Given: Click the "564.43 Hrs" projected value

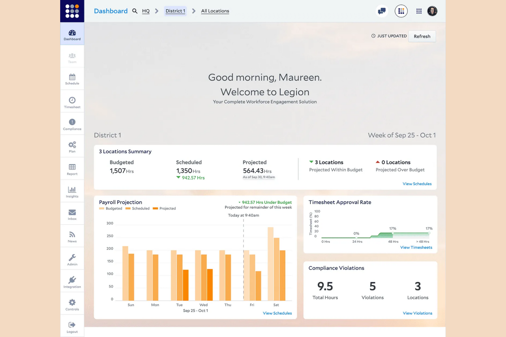Looking at the screenshot, I should tap(257, 171).
